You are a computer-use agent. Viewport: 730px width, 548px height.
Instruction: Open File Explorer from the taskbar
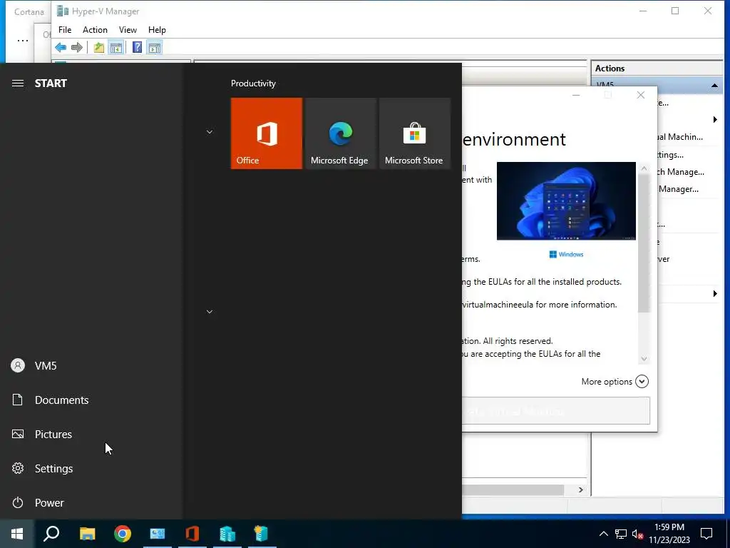tap(87, 534)
